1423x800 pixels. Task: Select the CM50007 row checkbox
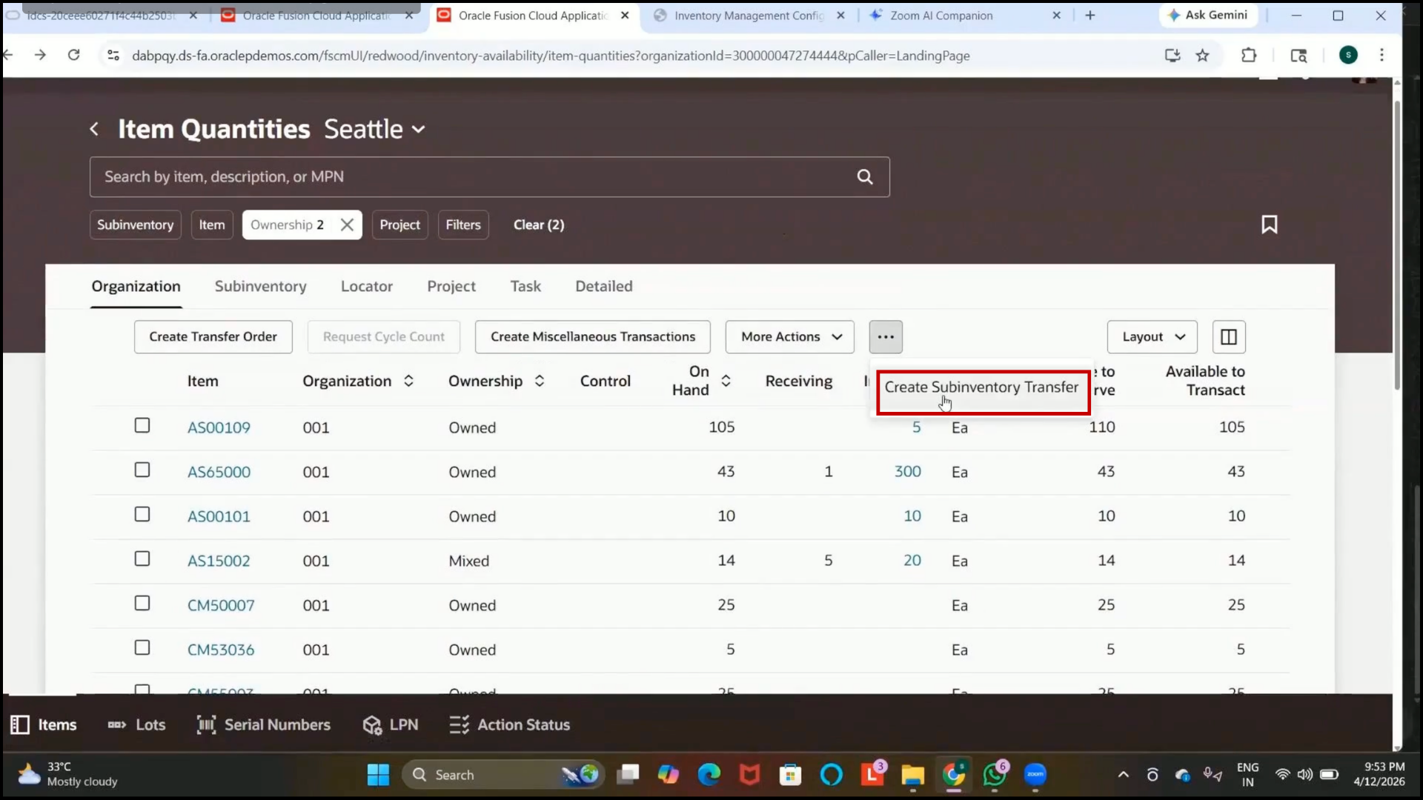pyautogui.click(x=142, y=603)
